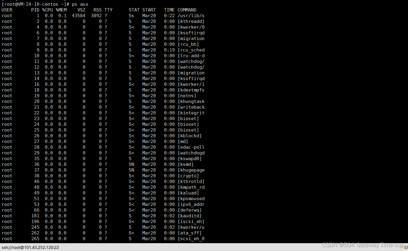Click the [kdevtmpfs command text
This screenshot has width=408, height=251.
coord(191,90)
